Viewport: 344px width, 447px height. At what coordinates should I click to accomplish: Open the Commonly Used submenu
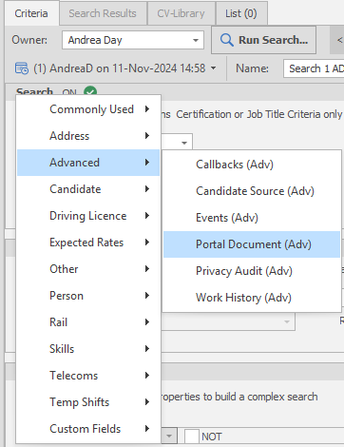[88, 109]
